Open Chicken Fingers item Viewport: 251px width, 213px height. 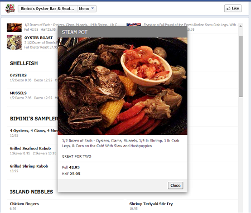point(25,204)
